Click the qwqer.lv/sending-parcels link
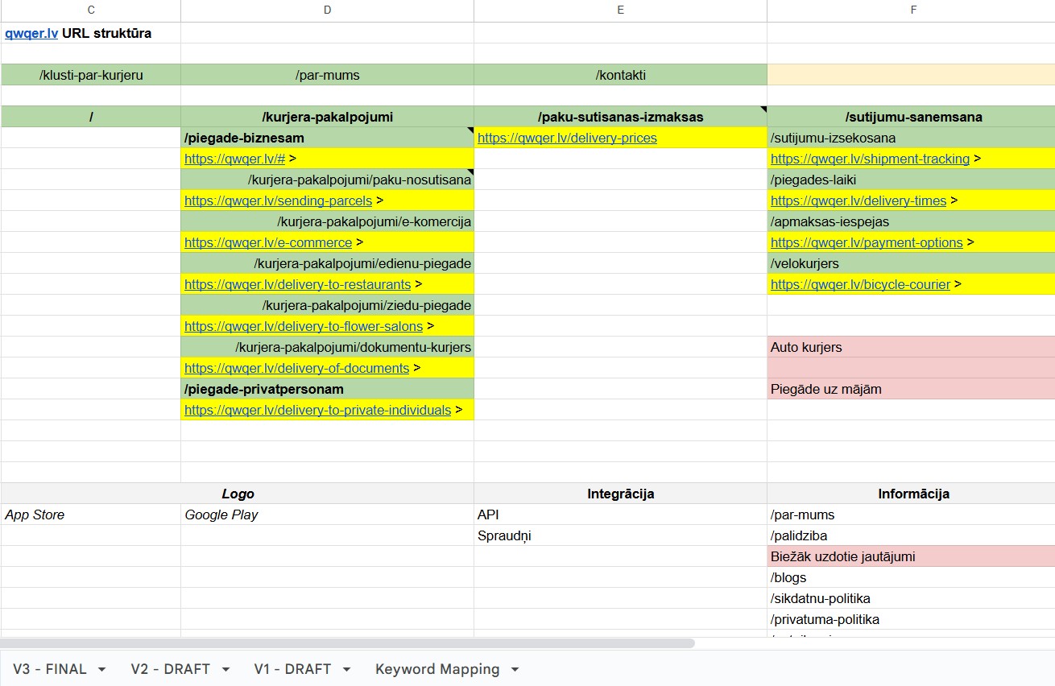 pyautogui.click(x=278, y=200)
